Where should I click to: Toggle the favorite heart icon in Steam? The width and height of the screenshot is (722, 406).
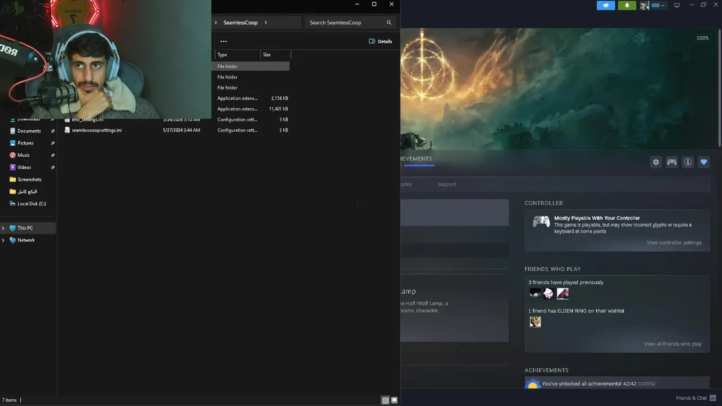(703, 162)
